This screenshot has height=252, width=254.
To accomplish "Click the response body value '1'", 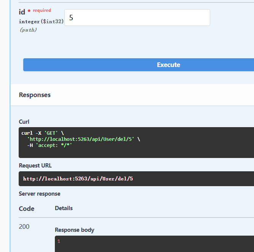I will [x=59, y=241].
